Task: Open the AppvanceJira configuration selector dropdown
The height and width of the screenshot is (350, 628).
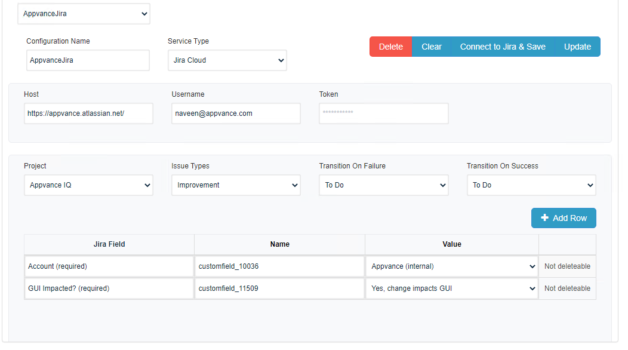Action: (84, 14)
